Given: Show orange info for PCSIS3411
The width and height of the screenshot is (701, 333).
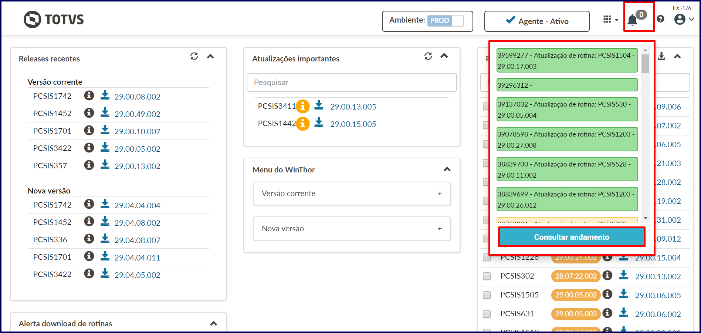Looking at the screenshot, I should [x=303, y=107].
